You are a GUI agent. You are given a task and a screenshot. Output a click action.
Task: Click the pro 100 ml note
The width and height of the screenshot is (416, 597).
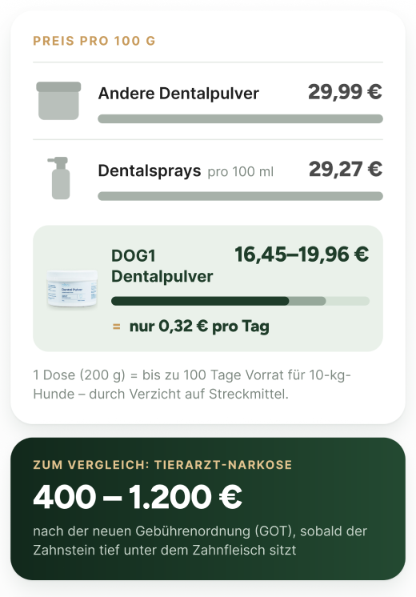click(241, 172)
